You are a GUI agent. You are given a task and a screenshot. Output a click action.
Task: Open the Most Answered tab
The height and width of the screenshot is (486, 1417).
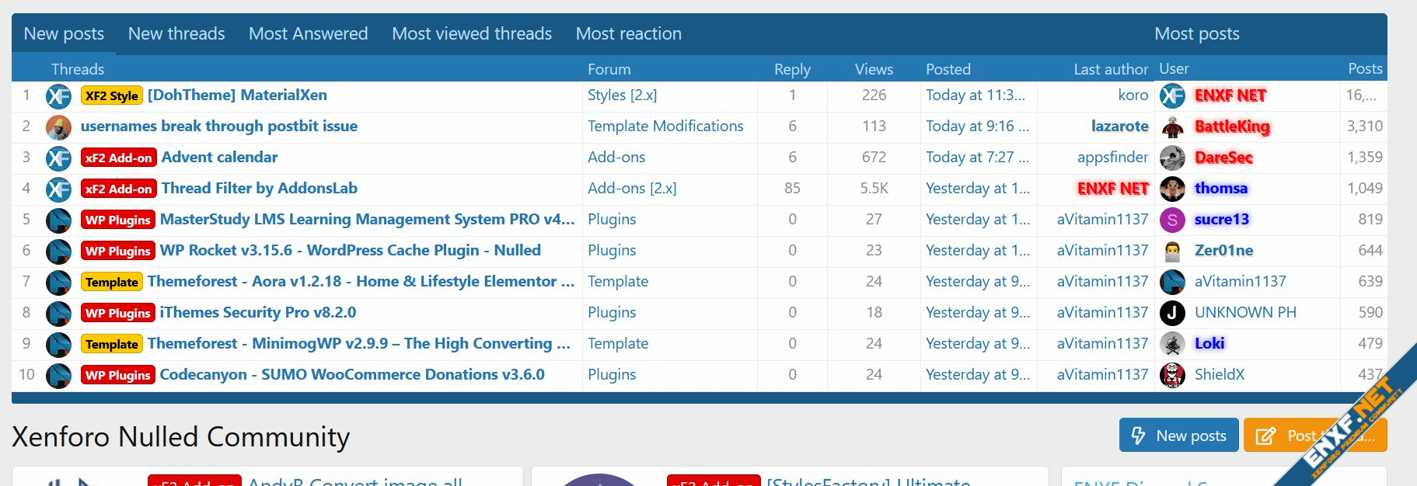[x=308, y=34]
